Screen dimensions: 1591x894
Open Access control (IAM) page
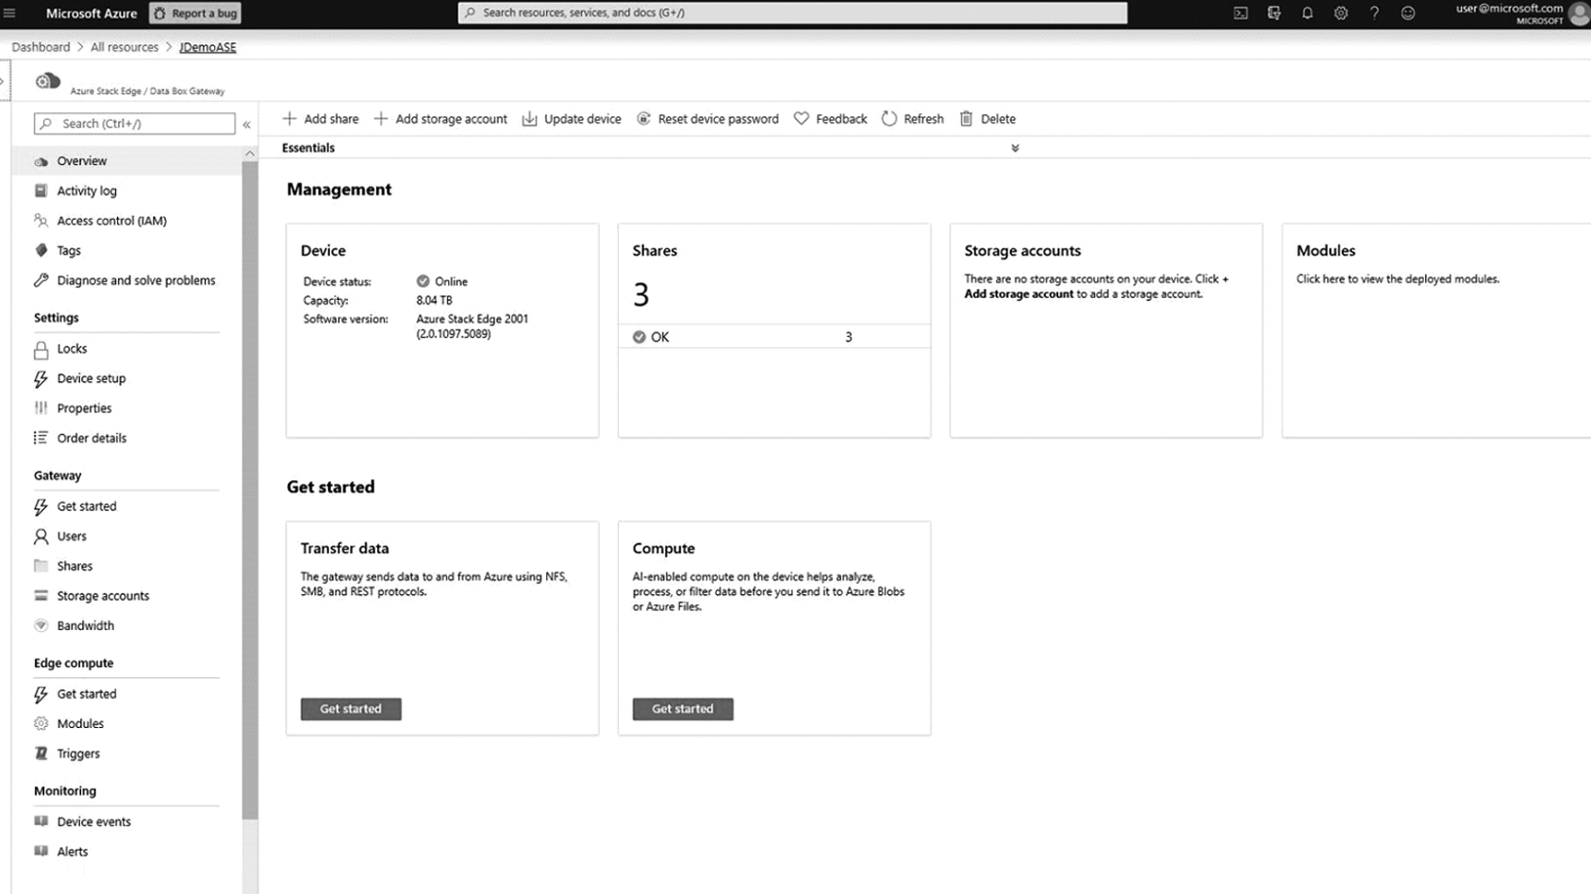(111, 221)
